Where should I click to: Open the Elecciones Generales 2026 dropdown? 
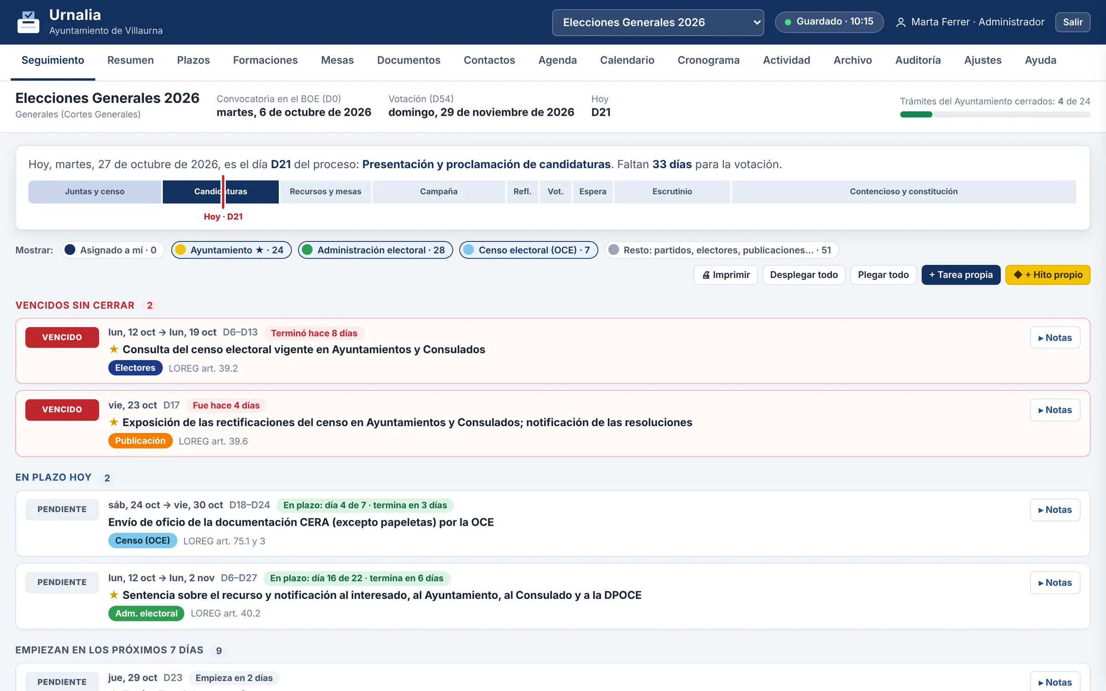[658, 23]
